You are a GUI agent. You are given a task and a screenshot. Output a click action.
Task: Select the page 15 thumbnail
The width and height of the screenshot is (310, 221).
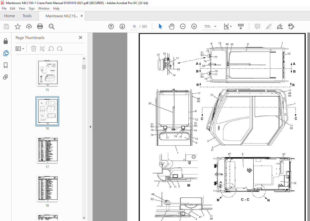(x=47, y=73)
